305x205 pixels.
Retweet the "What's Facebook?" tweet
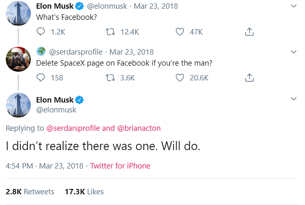click(x=111, y=32)
